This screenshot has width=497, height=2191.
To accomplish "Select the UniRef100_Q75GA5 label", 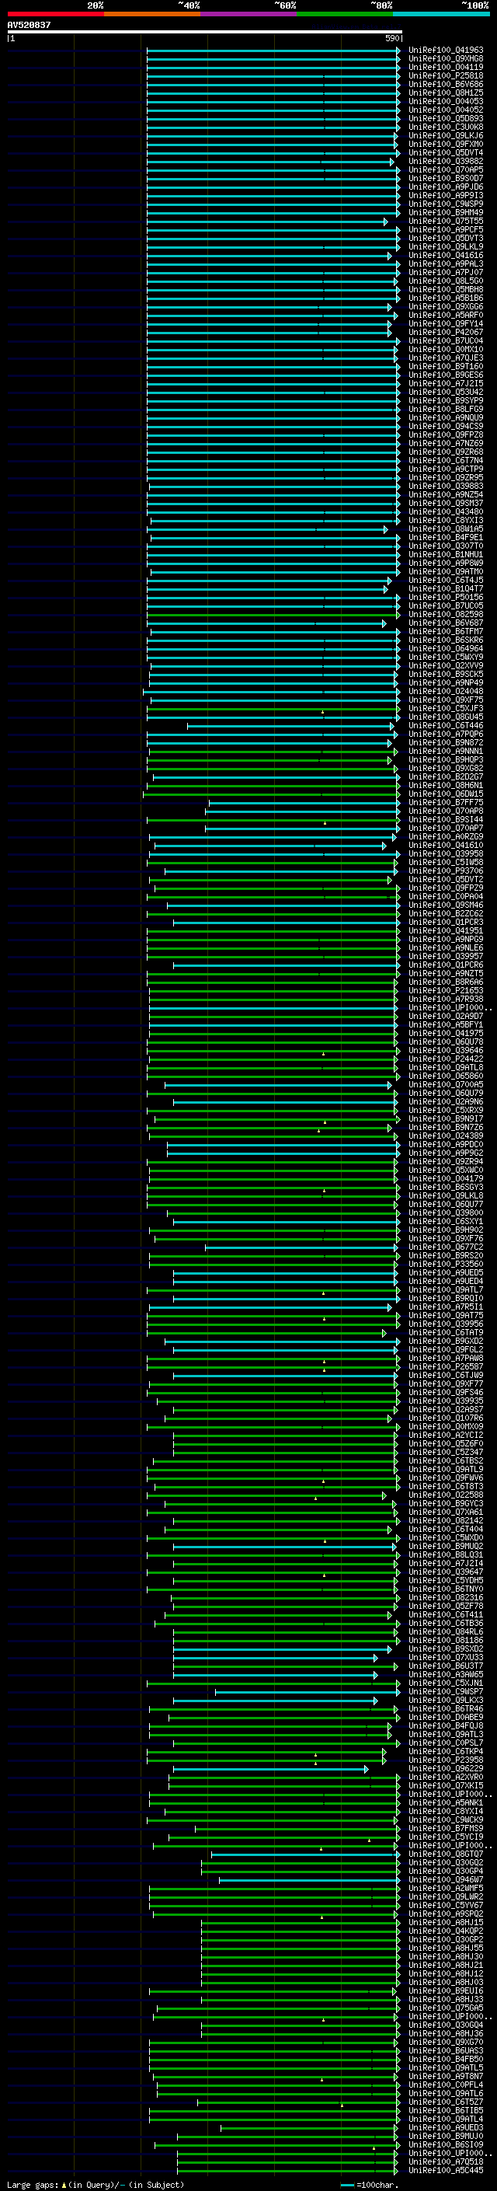I will [x=446, y=2008].
